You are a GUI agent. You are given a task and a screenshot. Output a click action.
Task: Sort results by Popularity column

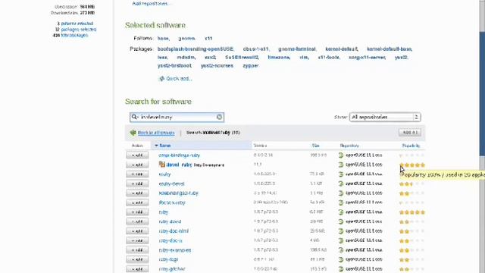[x=411, y=146]
